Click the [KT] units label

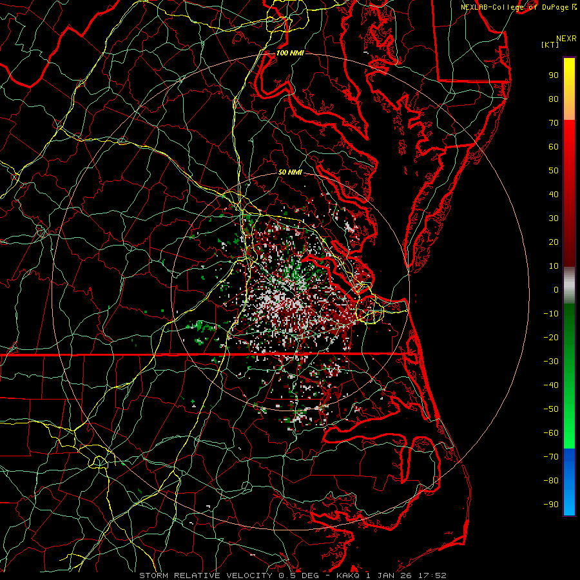550,44
